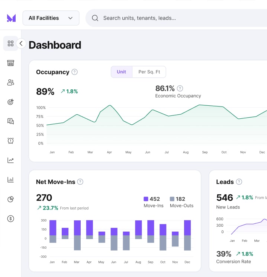Click the Economic Occupancy help icon
This screenshot has height=277, width=267.
[180, 88]
